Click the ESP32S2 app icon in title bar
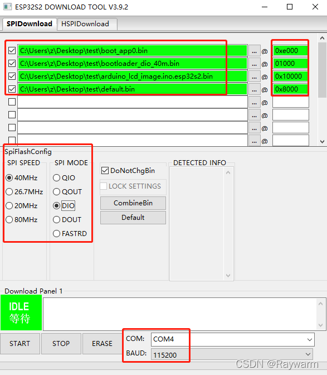 (7, 7)
